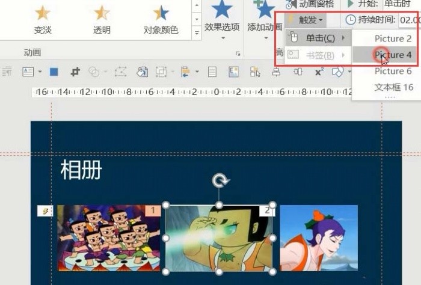This screenshot has width=421, height=285.
Task: Toggle the superscript x² icon
Action: (319, 72)
